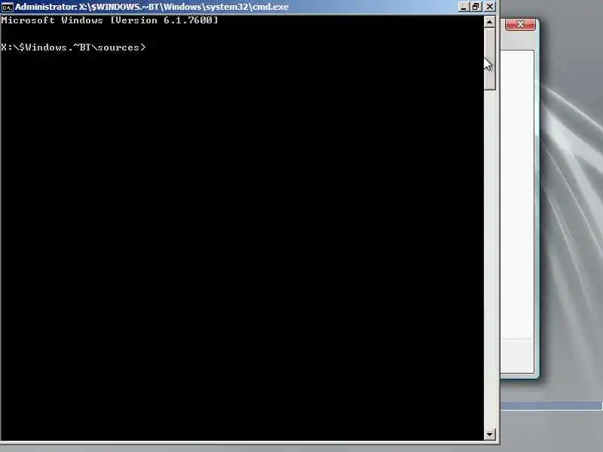Image resolution: width=603 pixels, height=452 pixels.
Task: Open the cmd.exe system menu icon
Action: 7,7
